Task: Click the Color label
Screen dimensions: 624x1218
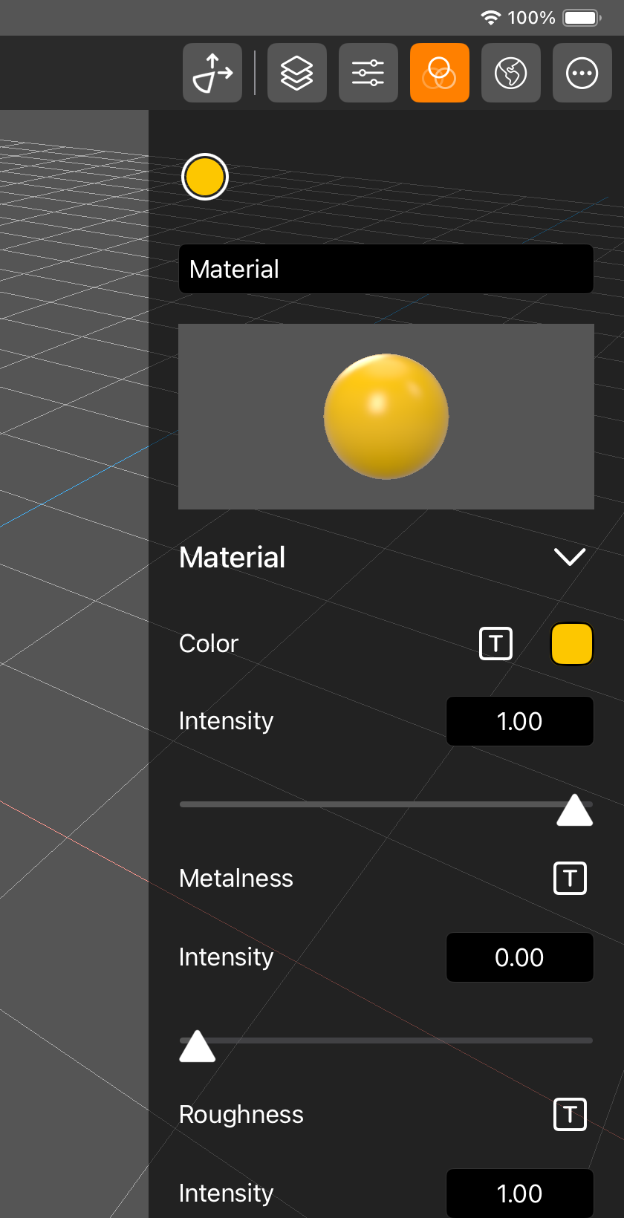Action: 209,643
